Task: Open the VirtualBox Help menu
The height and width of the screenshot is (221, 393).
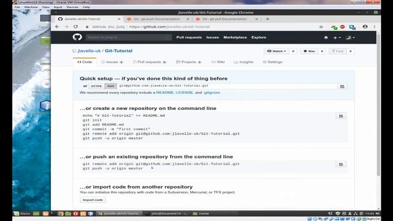Action: coord(86,7)
